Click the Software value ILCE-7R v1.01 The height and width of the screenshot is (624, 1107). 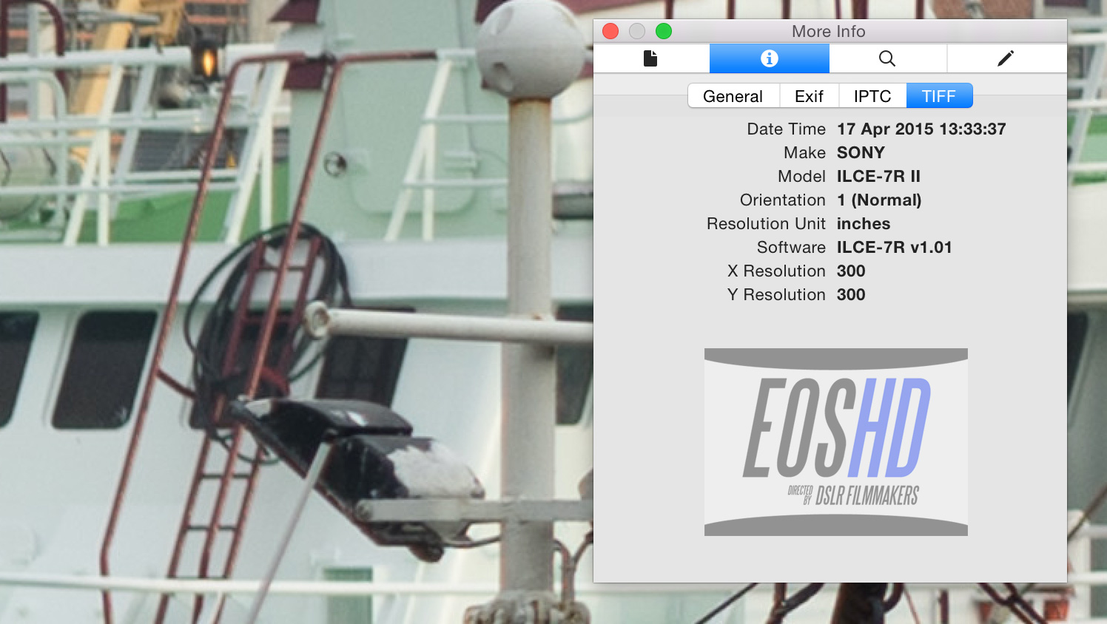coord(895,247)
